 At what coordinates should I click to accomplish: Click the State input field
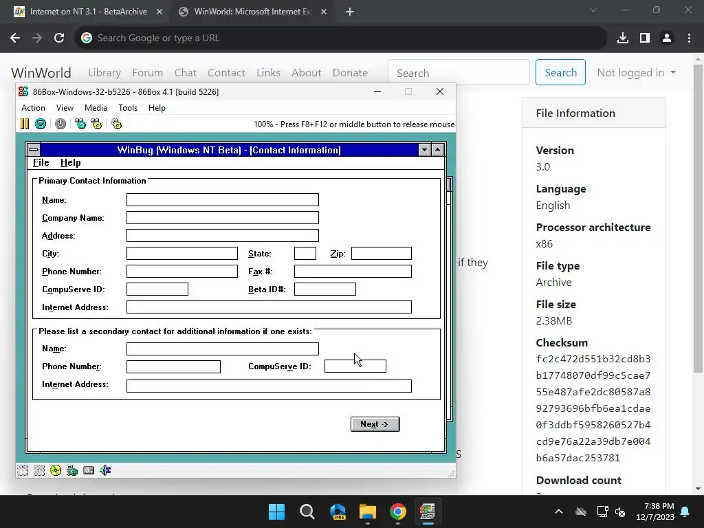click(305, 253)
